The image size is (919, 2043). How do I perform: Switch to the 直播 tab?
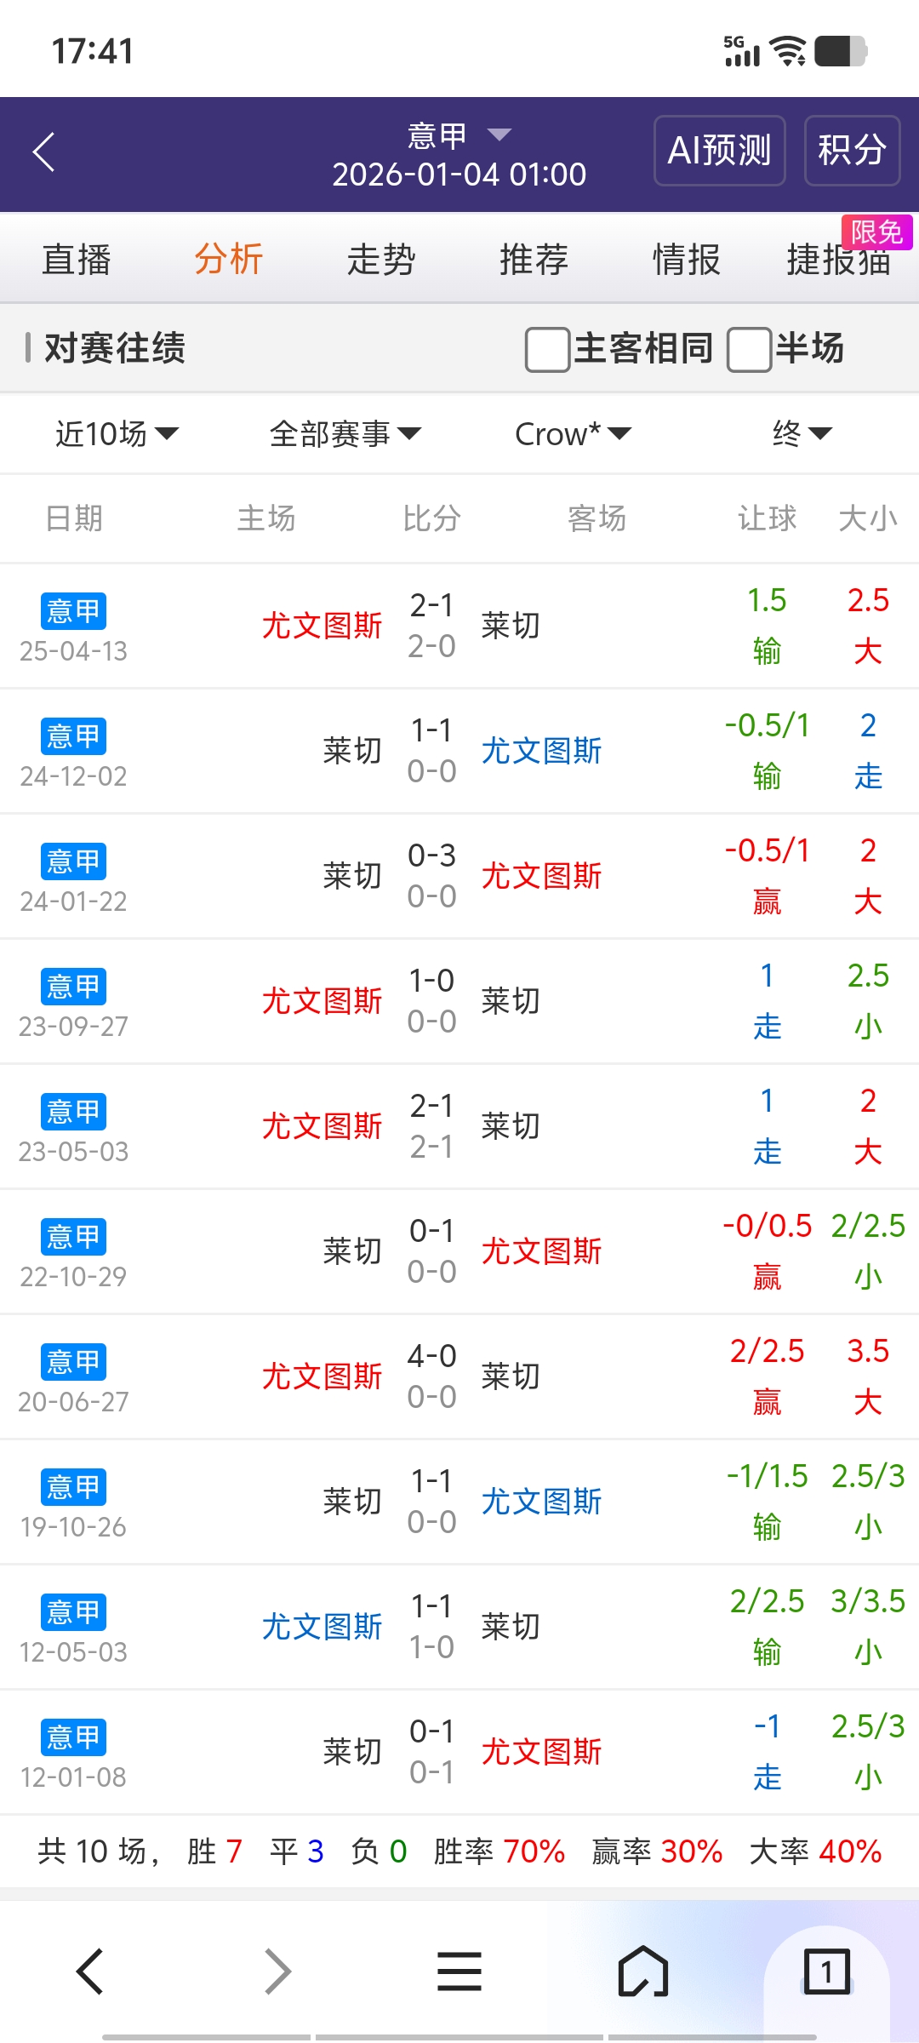coord(77,260)
